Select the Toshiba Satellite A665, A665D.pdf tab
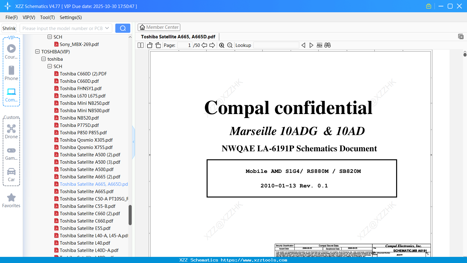This screenshot has width=467, height=263. [178, 36]
